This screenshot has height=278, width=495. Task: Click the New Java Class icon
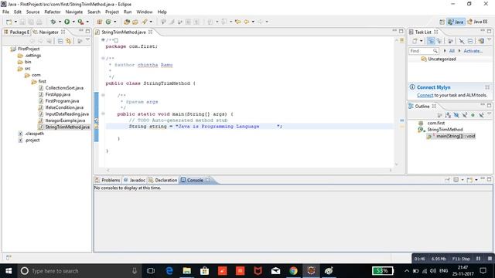point(108,22)
